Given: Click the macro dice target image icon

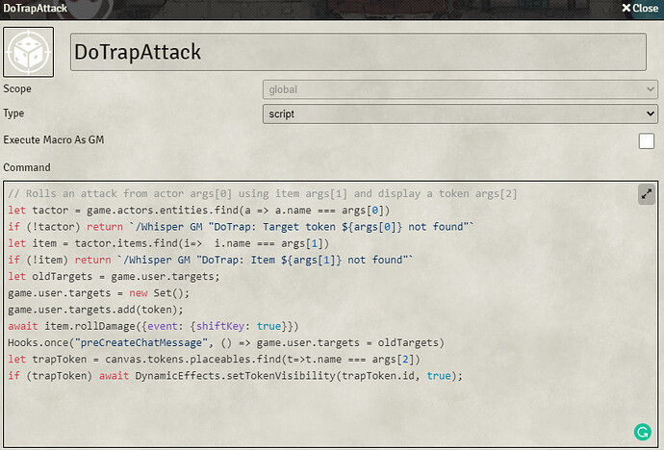Looking at the screenshot, I should [28, 52].
